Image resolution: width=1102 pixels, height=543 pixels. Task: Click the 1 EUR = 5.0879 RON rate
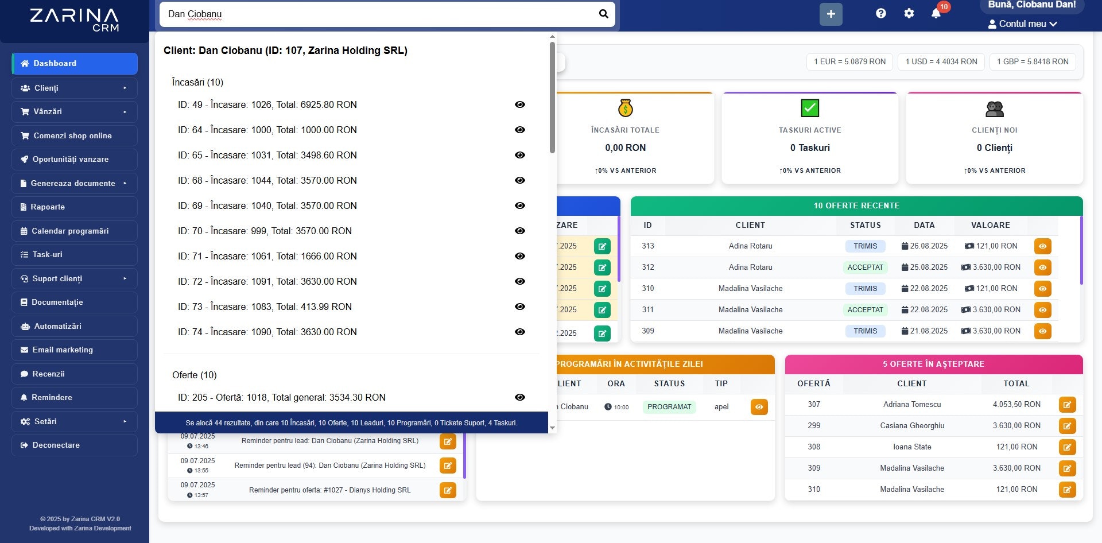[x=849, y=61]
